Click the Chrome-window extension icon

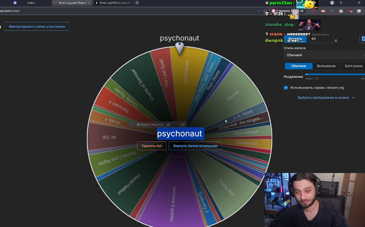coord(359,11)
